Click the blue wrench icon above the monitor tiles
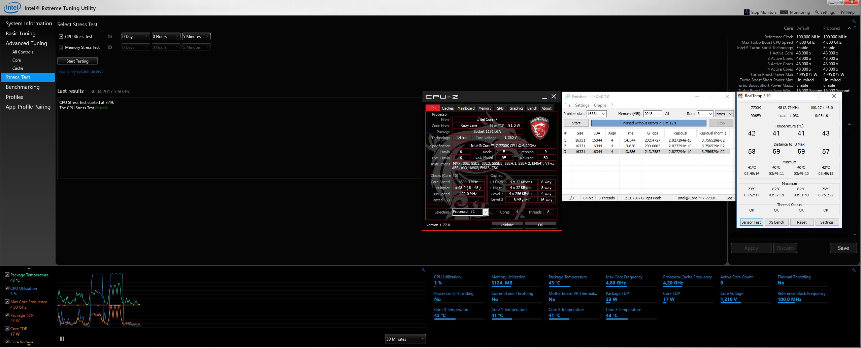This screenshot has width=861, height=348. coord(854,270)
